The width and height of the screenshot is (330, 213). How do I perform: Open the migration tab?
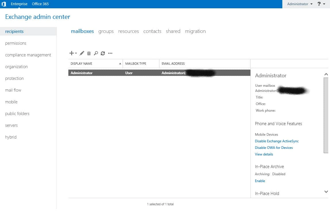point(195,31)
